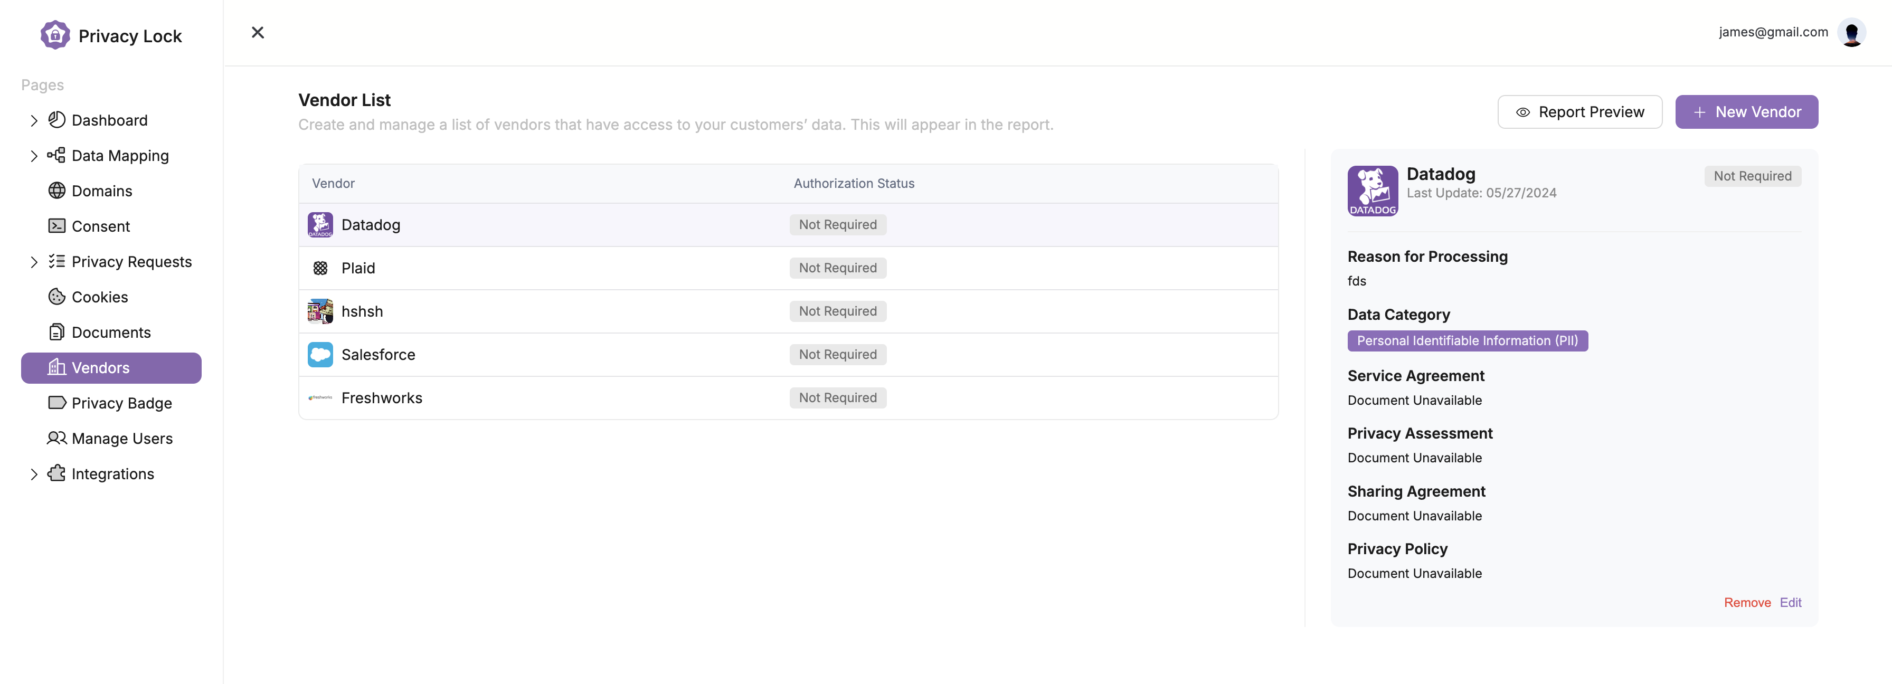Select the hshsh vendor name
Viewport: 1892px width, 684px height.
coord(362,311)
